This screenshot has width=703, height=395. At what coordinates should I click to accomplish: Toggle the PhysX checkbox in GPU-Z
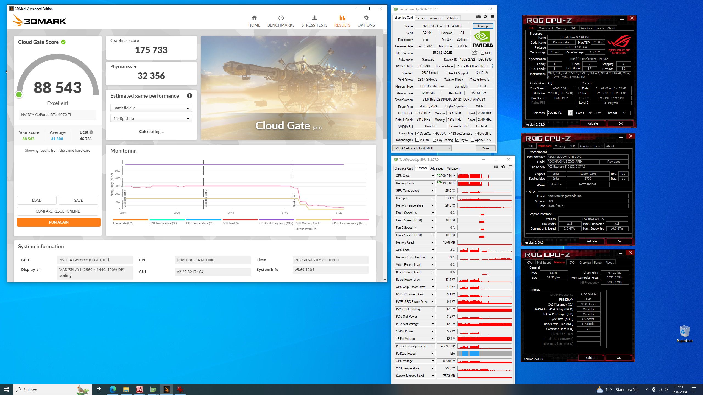[x=457, y=140]
